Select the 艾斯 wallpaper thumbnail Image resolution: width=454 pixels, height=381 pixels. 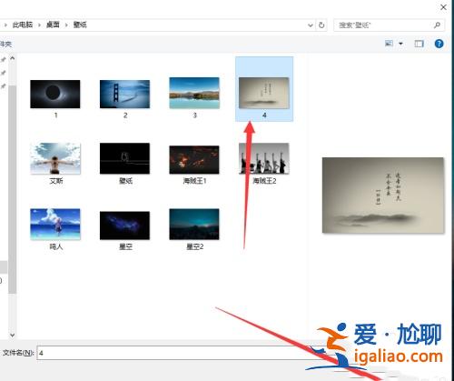pos(55,158)
